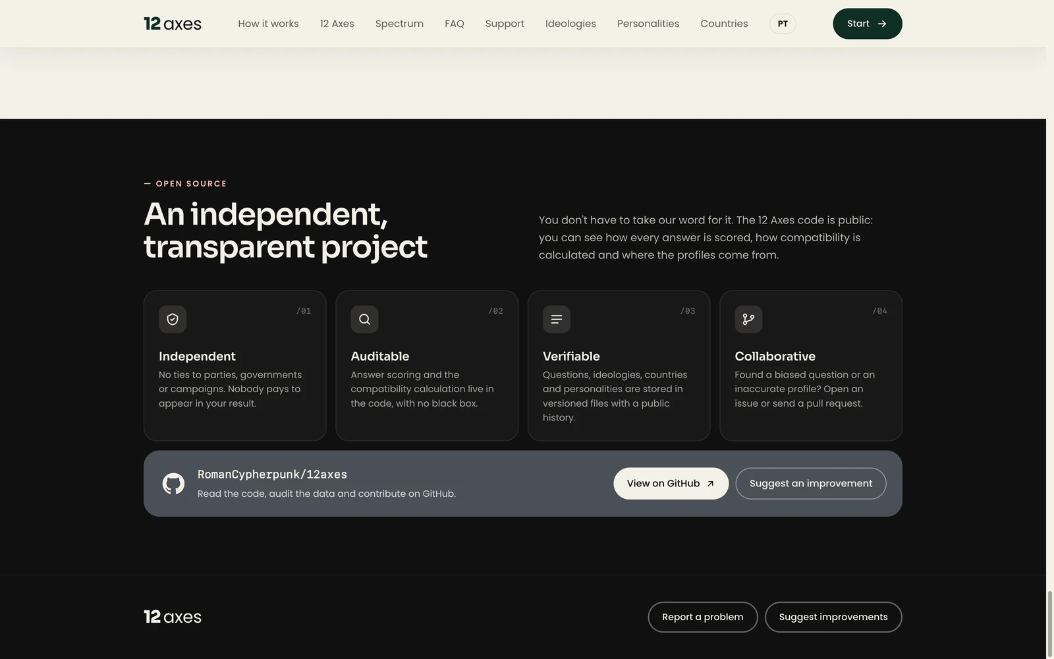This screenshot has height=659, width=1054.
Task: Click the 'An independent, transparent project' heading
Action: [x=285, y=231]
